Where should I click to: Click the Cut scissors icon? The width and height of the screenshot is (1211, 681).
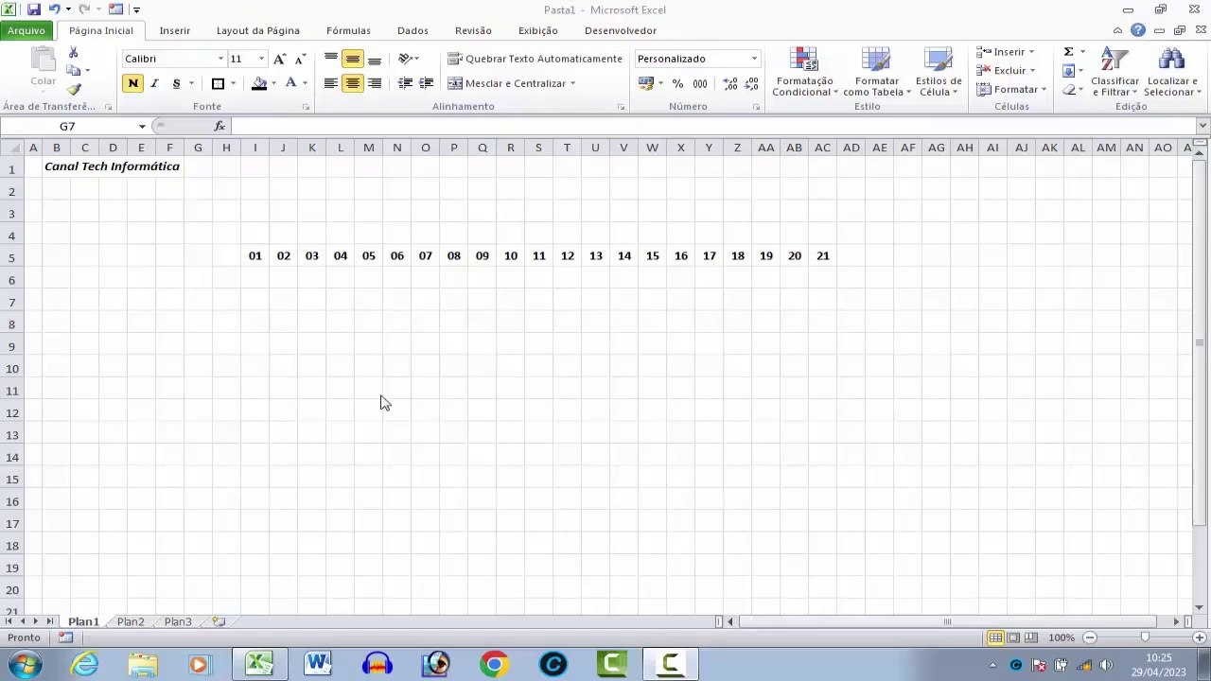click(x=74, y=53)
